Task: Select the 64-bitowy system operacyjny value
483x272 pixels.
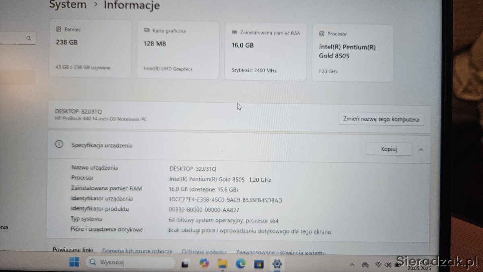Action: point(223,220)
